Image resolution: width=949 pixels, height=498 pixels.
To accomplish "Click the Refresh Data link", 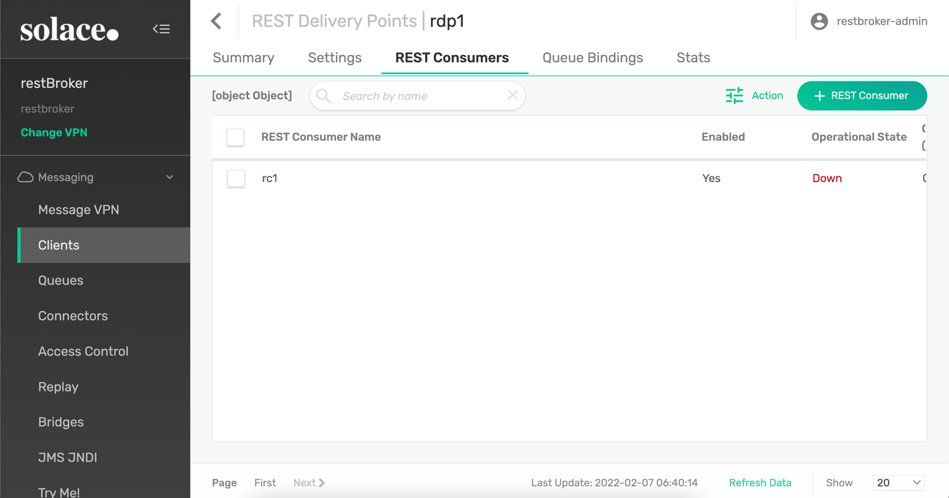I will coord(760,482).
